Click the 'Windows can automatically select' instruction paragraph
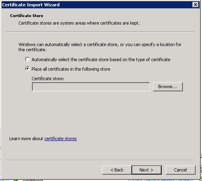 coord(100,47)
